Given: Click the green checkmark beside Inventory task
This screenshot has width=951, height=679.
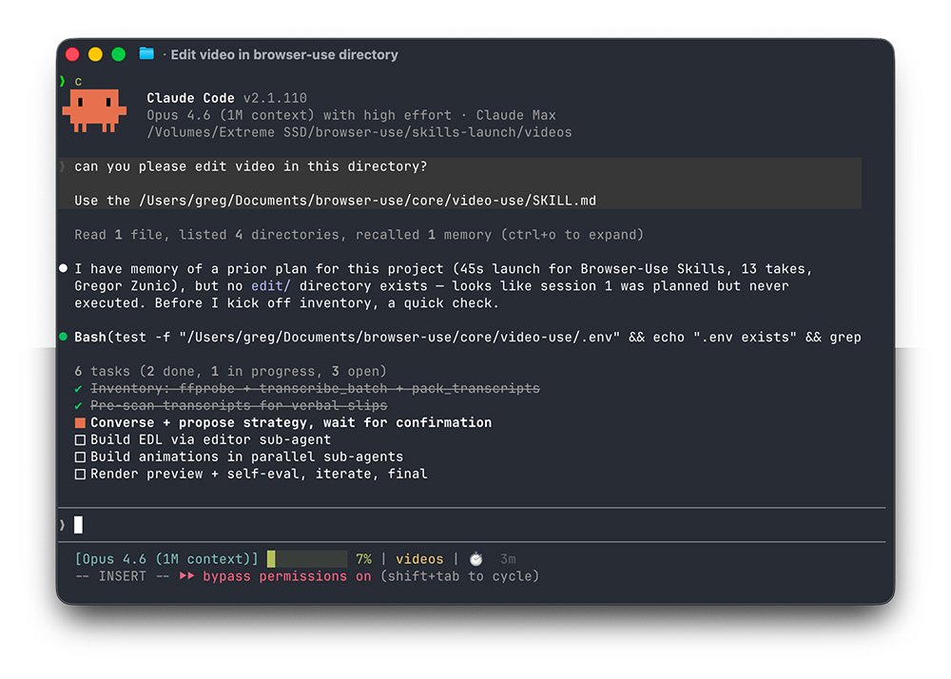Looking at the screenshot, I should (78, 389).
